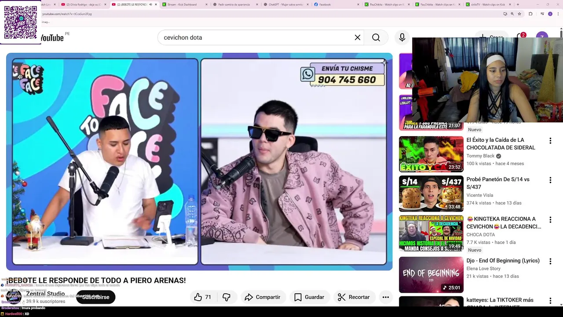The height and width of the screenshot is (317, 563).
Task: Click the main video player
Action: point(199,162)
